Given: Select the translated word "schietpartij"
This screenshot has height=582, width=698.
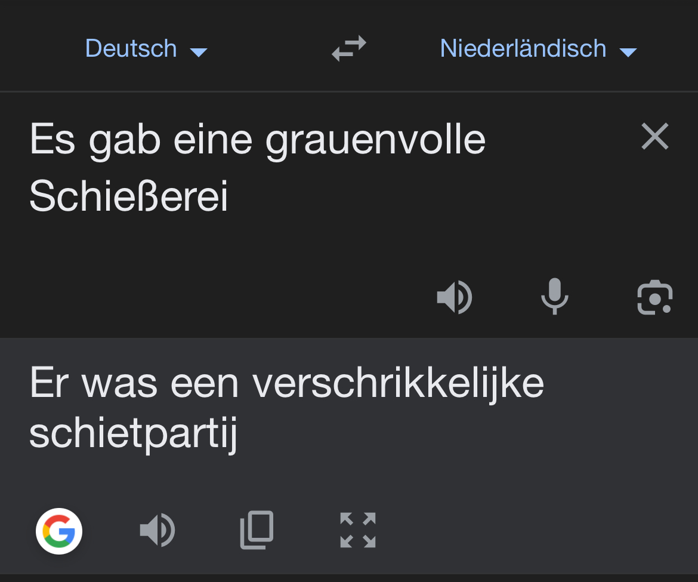Looking at the screenshot, I should [x=133, y=434].
